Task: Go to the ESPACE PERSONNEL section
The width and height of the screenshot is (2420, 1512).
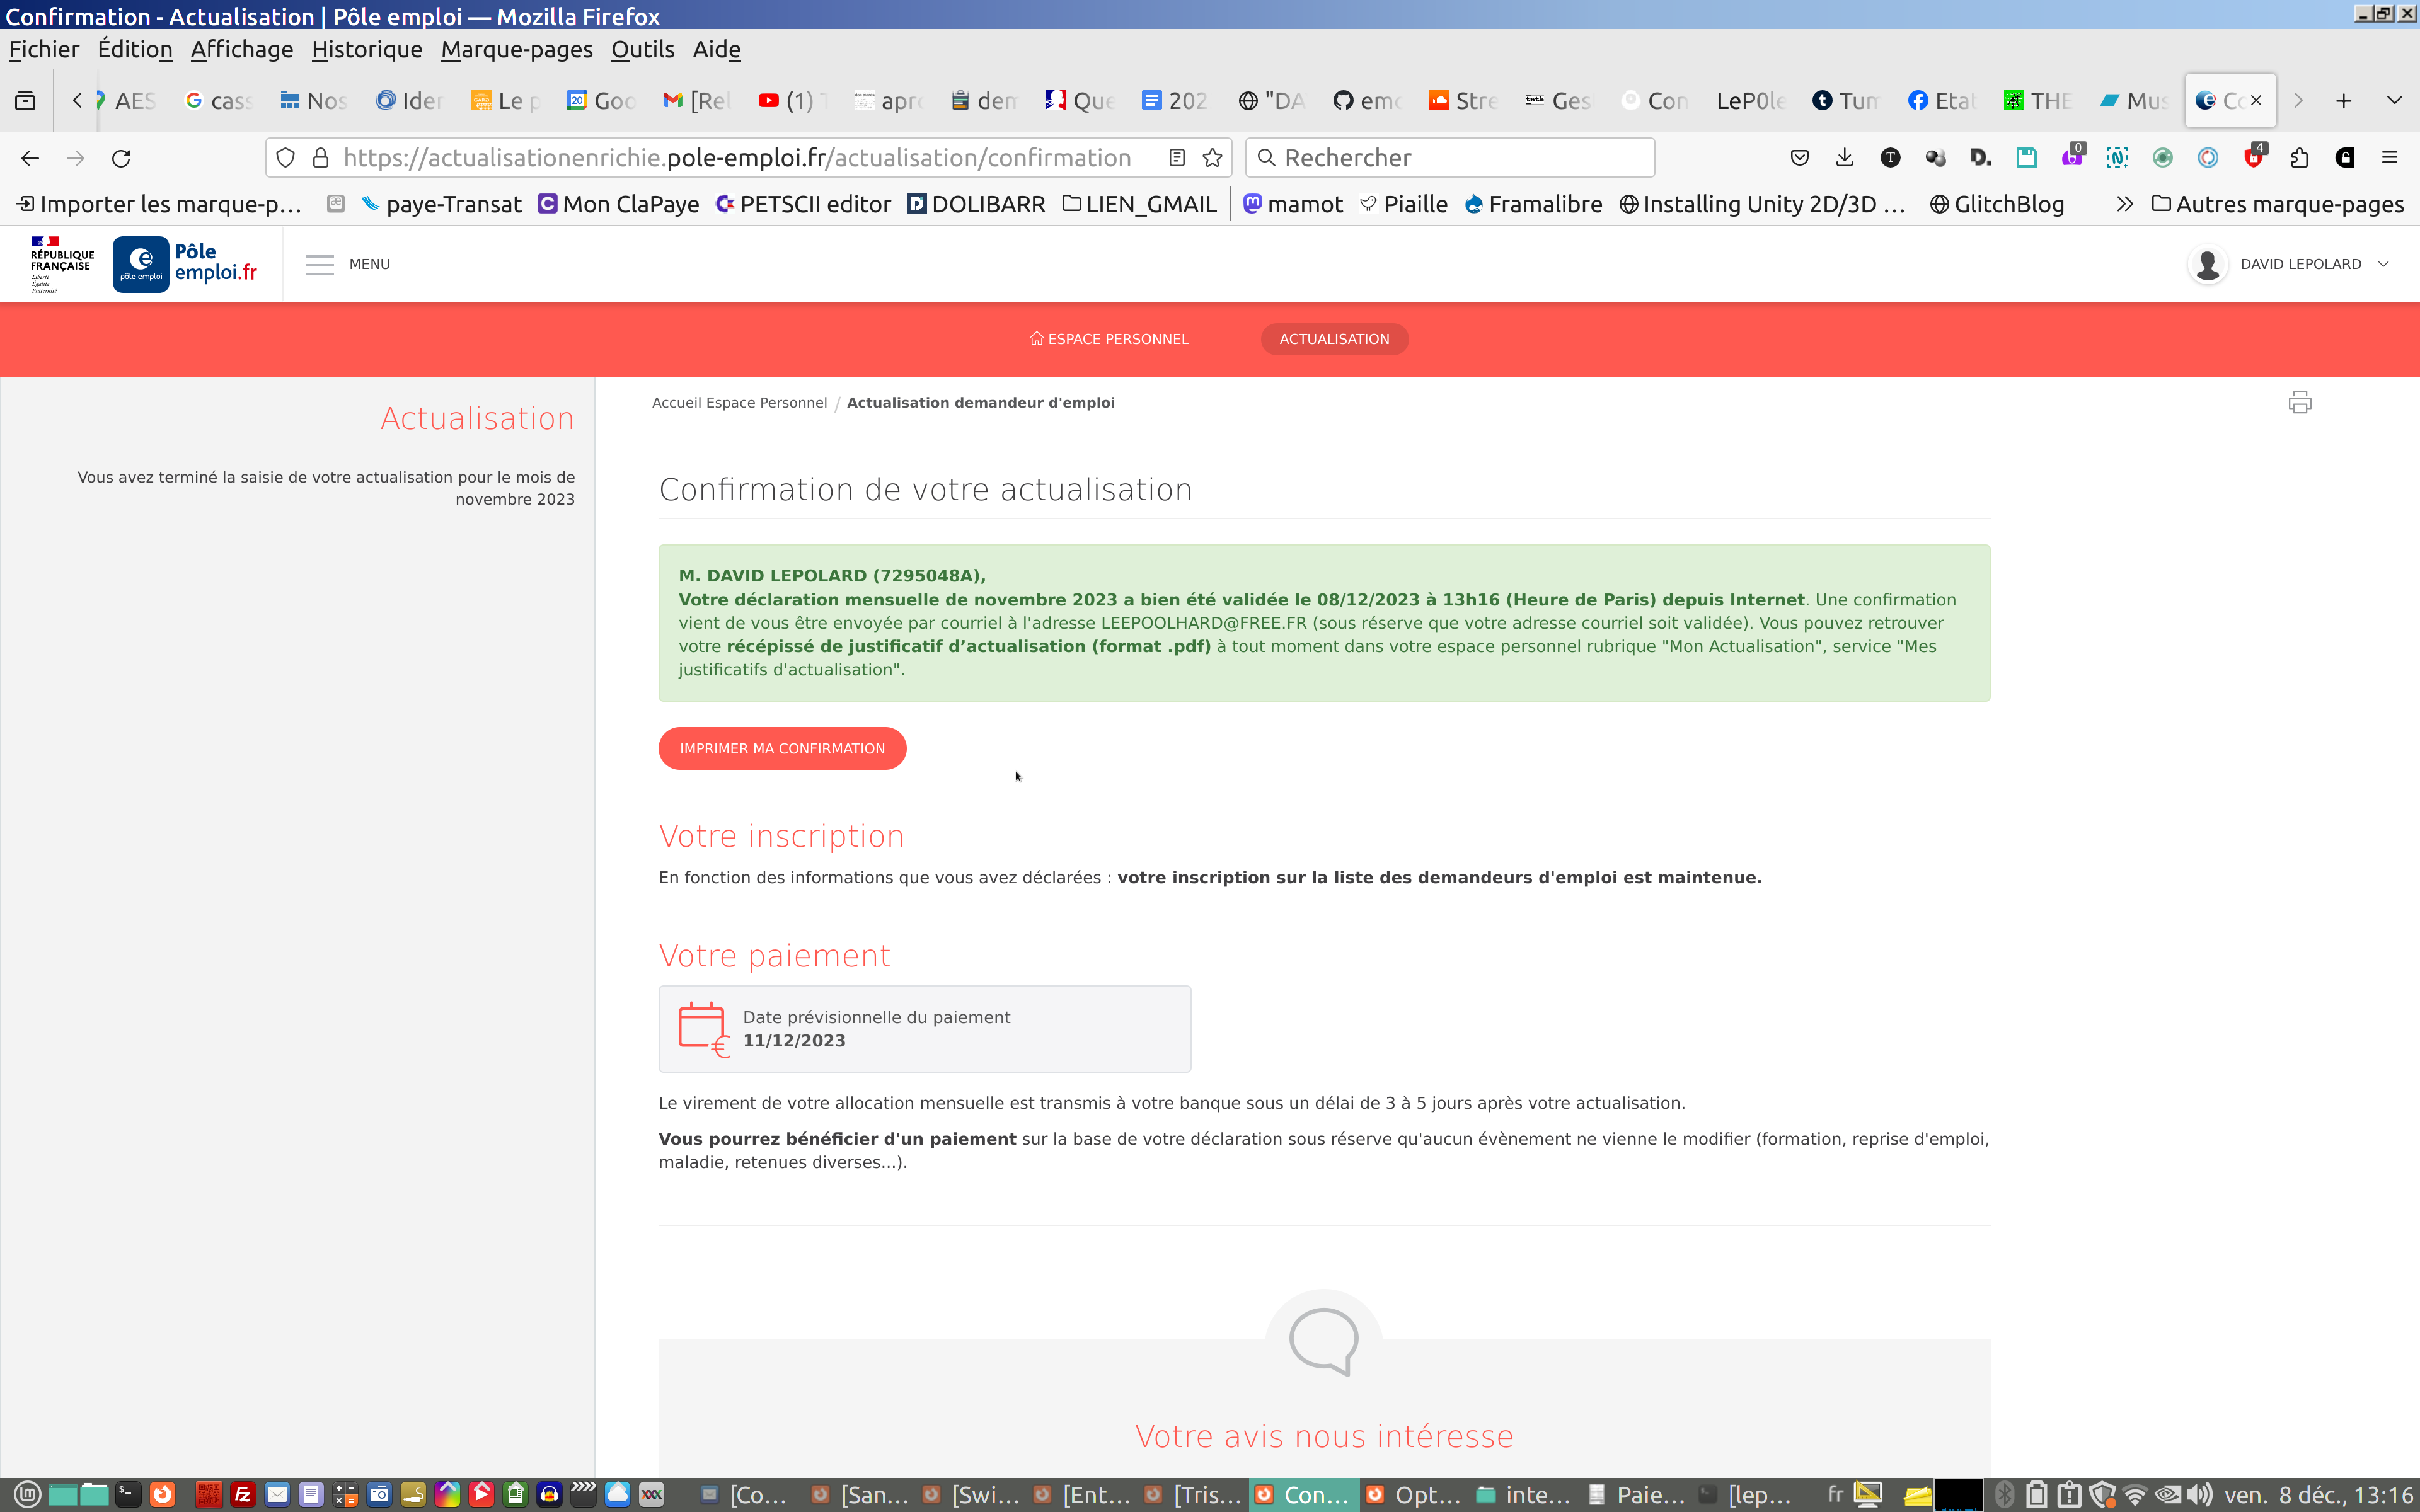Action: (x=1109, y=339)
